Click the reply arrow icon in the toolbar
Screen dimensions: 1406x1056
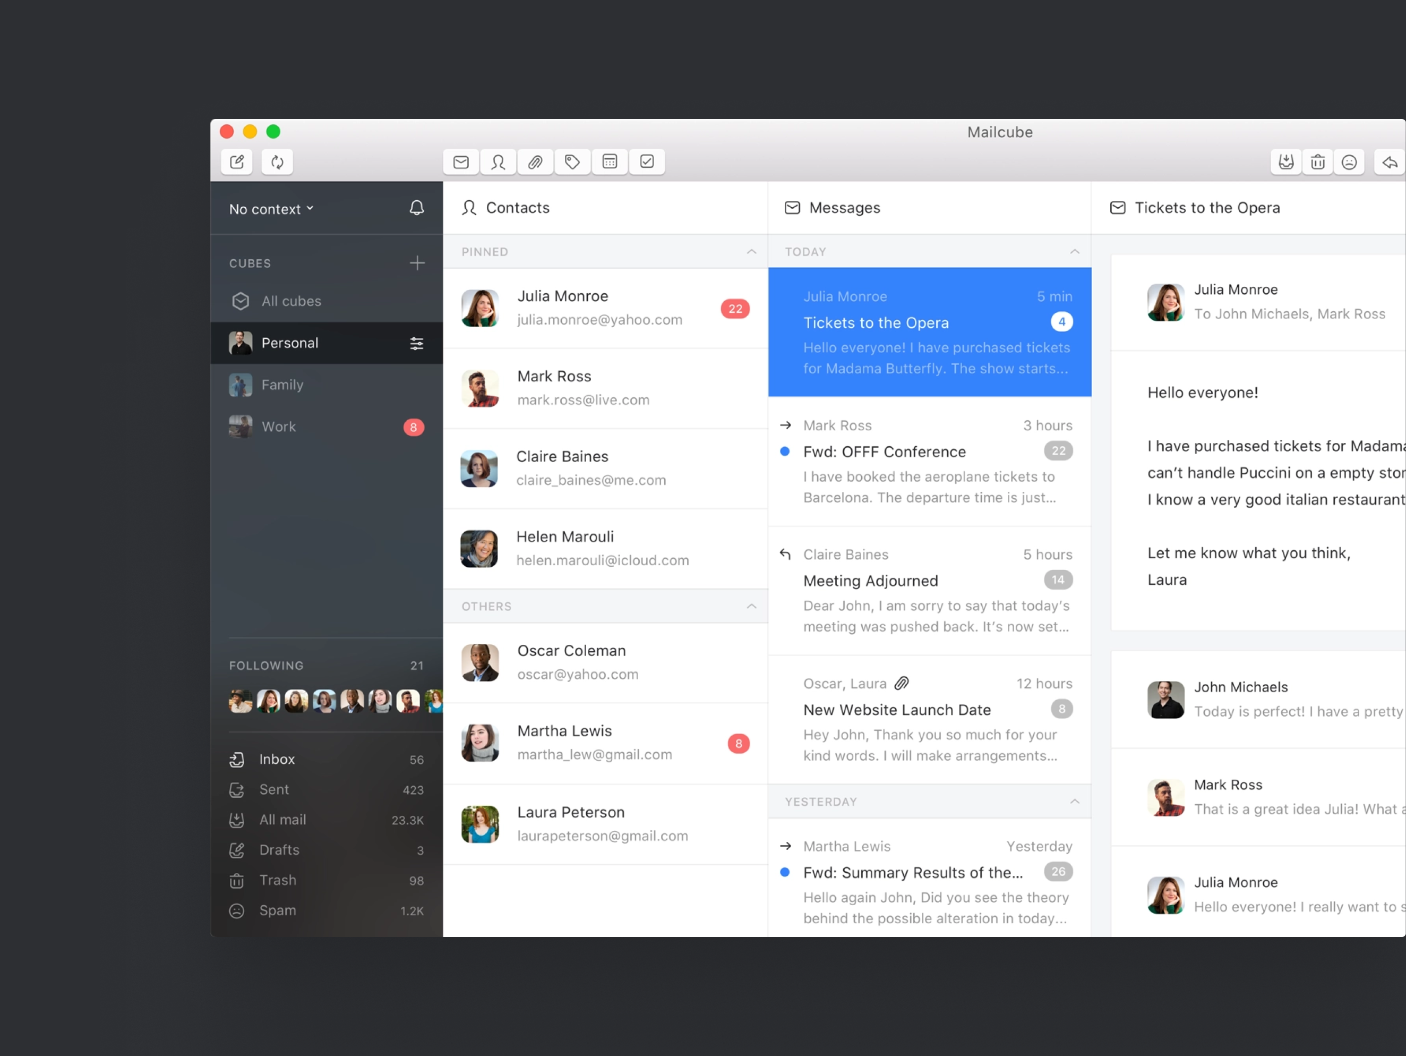click(1390, 161)
